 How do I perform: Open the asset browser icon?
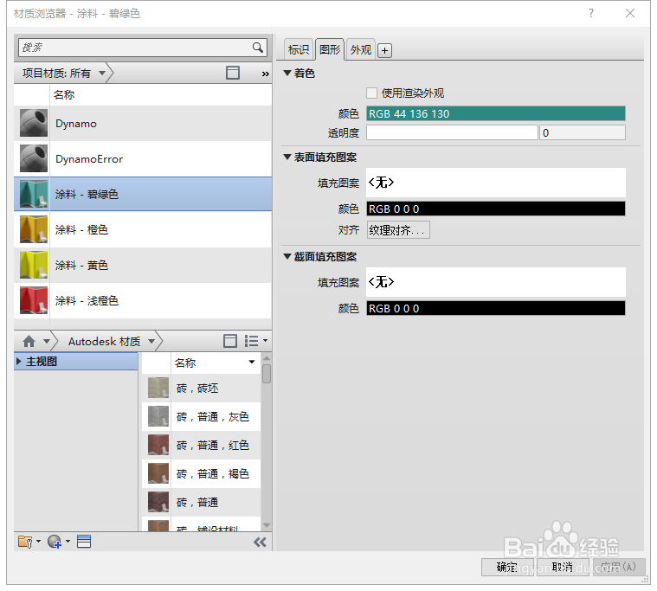84,542
